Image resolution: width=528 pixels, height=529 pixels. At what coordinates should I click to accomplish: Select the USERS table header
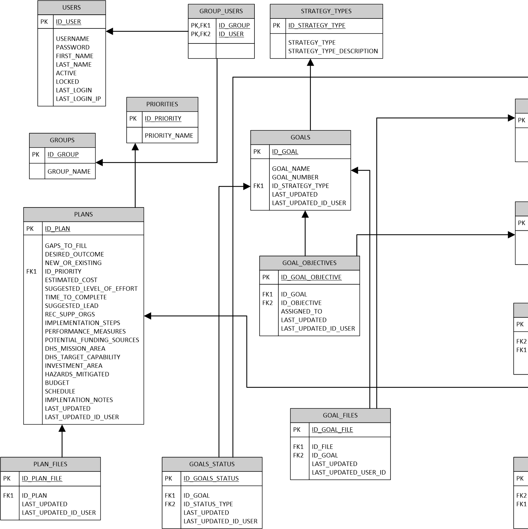[71, 8]
